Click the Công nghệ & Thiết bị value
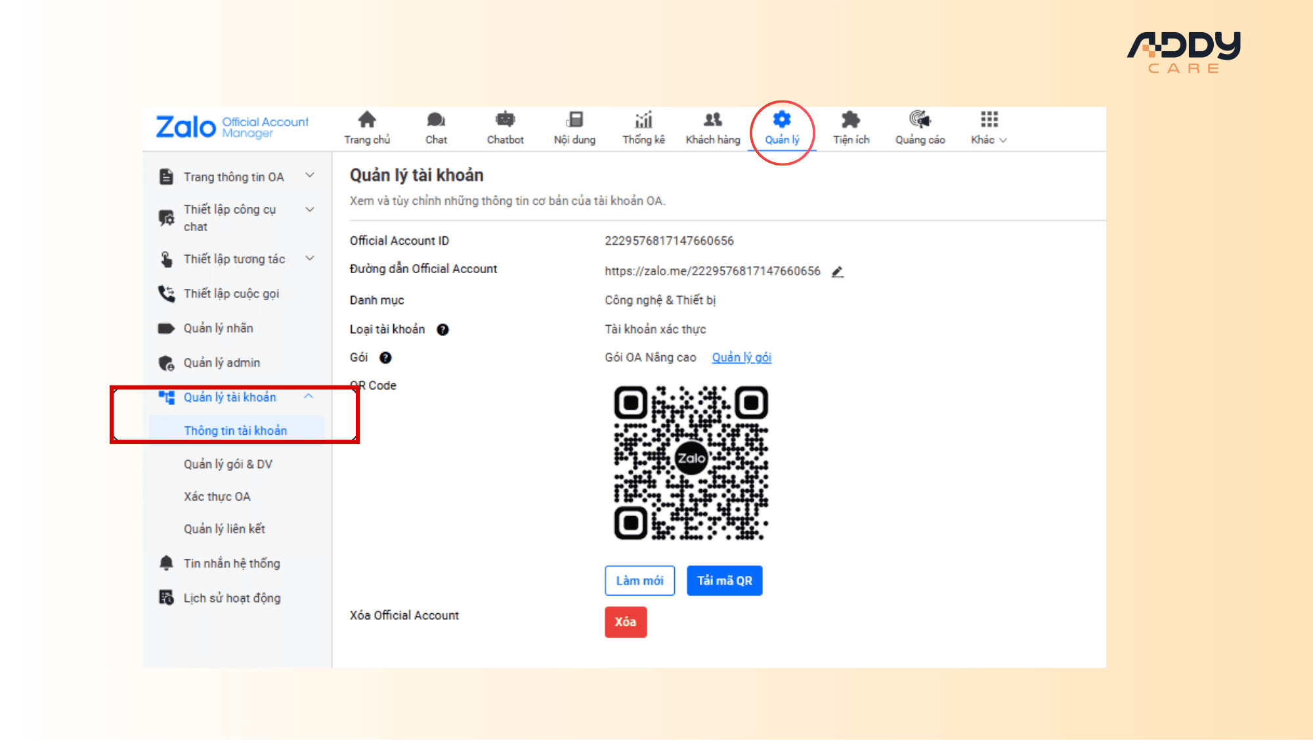The image size is (1313, 740). [660, 300]
